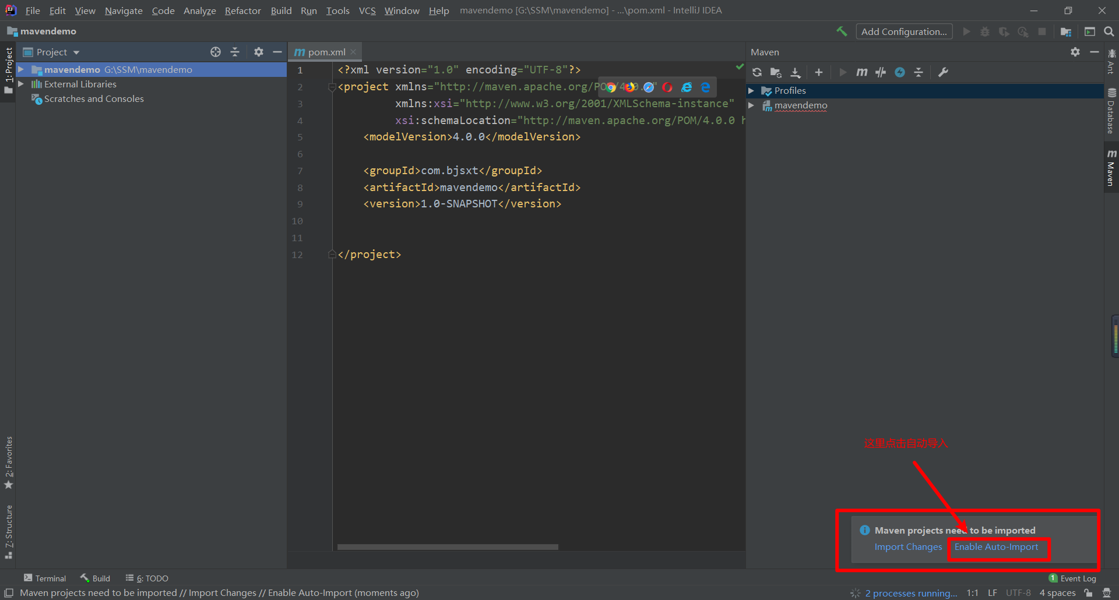This screenshot has height=600, width=1119.
Task: Reimport all Maven projects
Action: 757,72
